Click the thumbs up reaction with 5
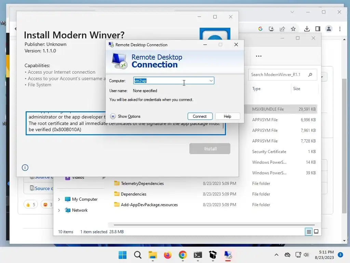Viewport: 350px width, 263px height. [30, 204]
